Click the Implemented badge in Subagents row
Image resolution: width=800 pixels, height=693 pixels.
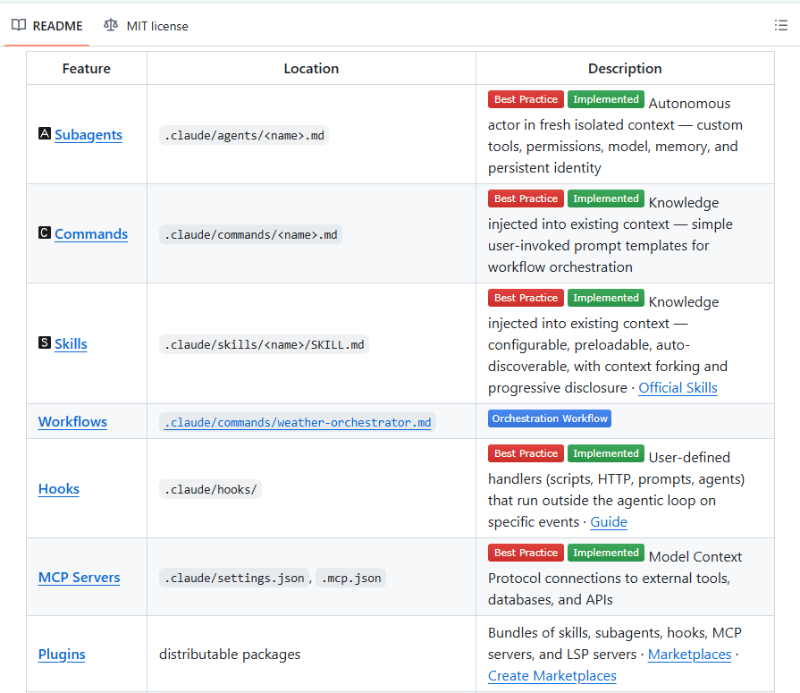point(606,99)
